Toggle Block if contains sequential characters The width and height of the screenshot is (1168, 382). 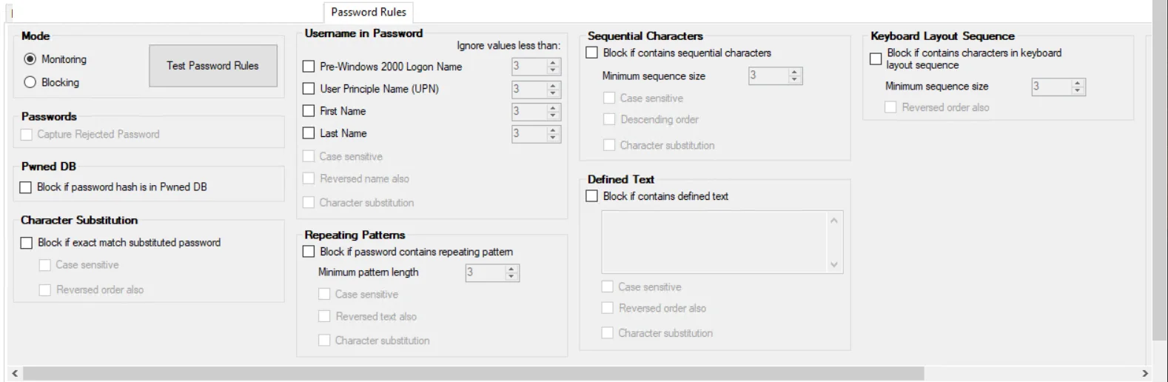(x=591, y=53)
